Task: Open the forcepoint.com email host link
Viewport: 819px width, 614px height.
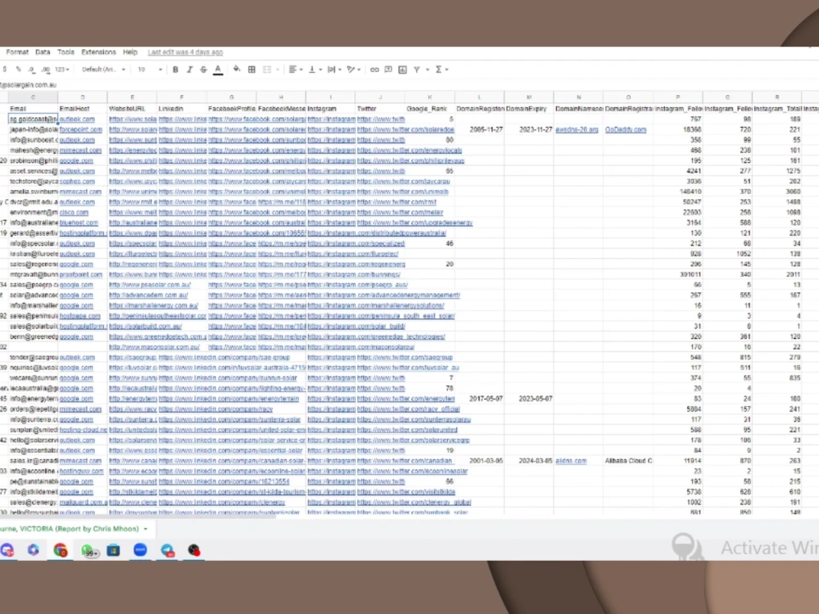Action: (x=81, y=129)
